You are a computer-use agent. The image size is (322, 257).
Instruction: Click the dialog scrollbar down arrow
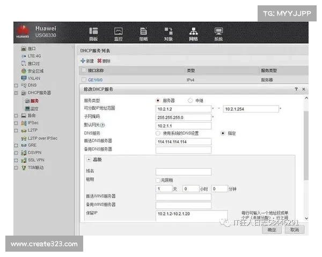click(306, 218)
